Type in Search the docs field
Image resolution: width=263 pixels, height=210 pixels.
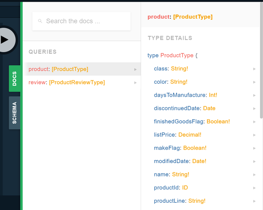[85, 21]
